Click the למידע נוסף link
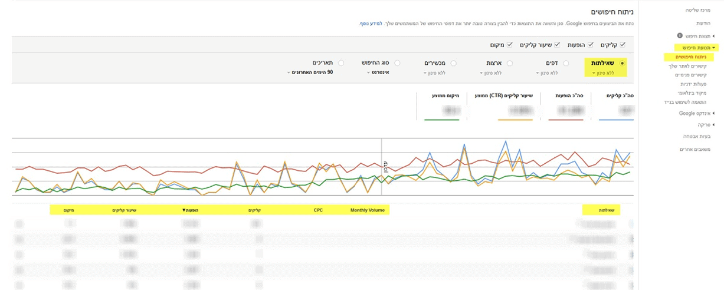This screenshot has height=304, width=724. point(368,24)
